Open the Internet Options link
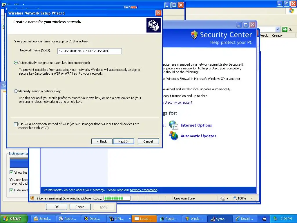Viewport: 297px width, 223px height. tap(196, 125)
